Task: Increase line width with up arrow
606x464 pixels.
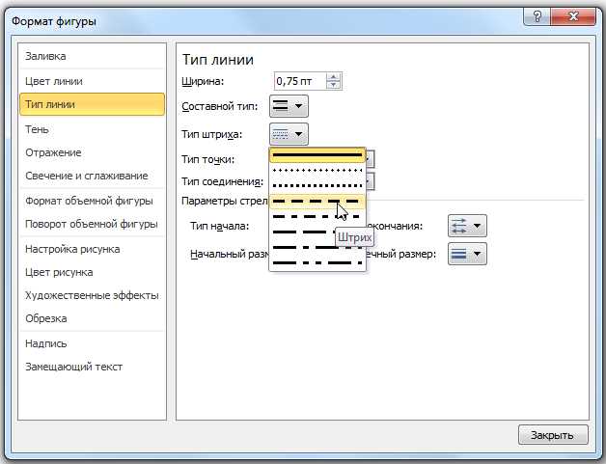Action: click(x=334, y=77)
